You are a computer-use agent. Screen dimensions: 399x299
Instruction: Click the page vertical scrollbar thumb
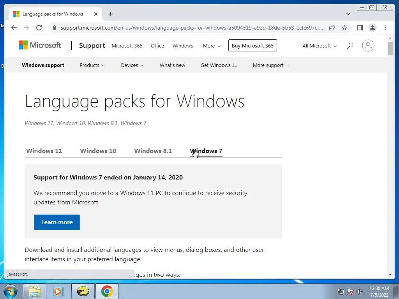coord(390,48)
